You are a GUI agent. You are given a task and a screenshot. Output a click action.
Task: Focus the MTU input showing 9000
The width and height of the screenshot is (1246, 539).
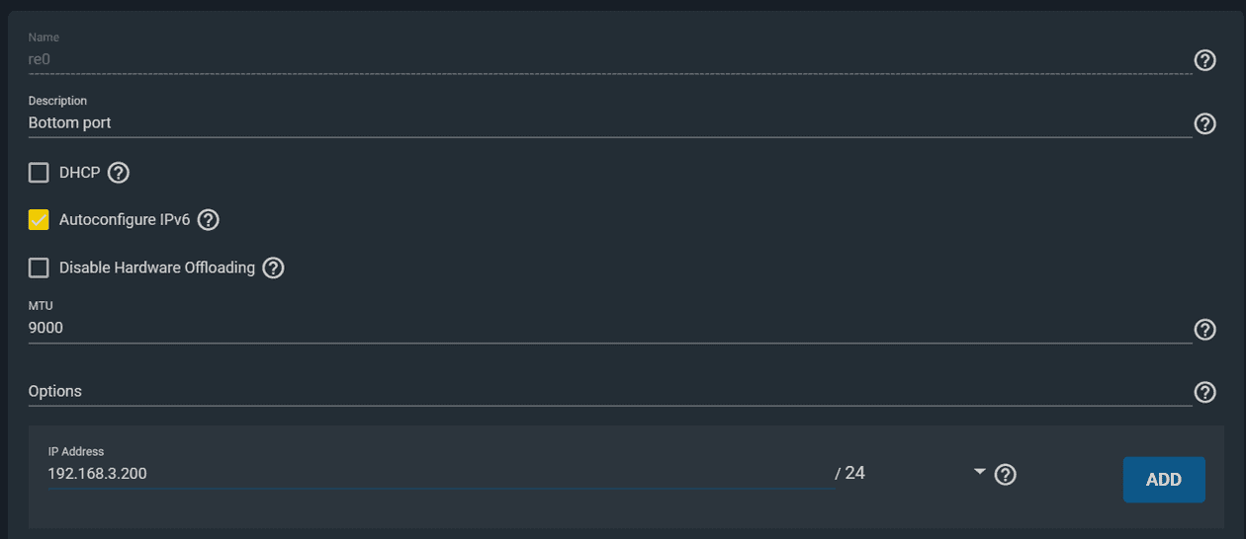593,329
